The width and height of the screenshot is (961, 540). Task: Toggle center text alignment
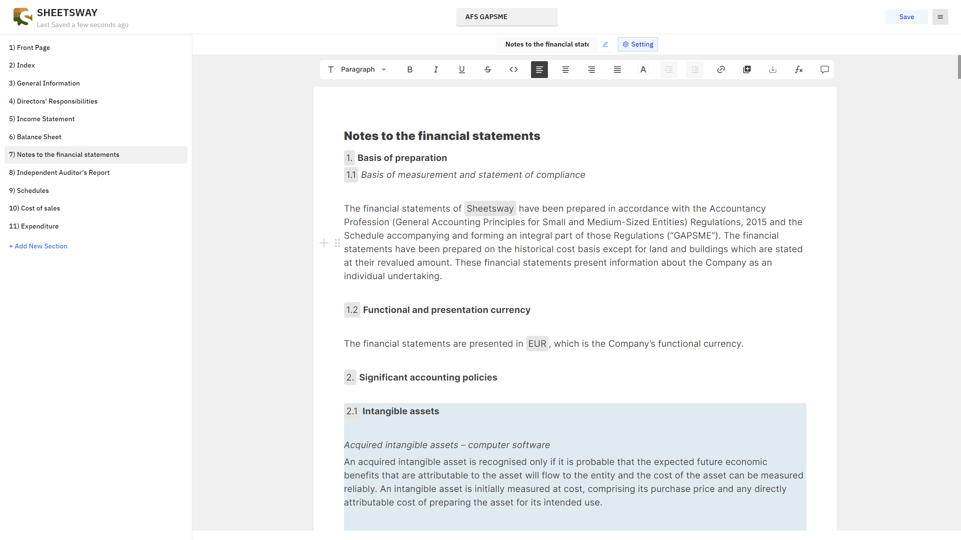pyautogui.click(x=565, y=69)
